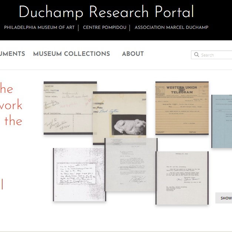Click the search magnifying glass icon

click(196, 55)
